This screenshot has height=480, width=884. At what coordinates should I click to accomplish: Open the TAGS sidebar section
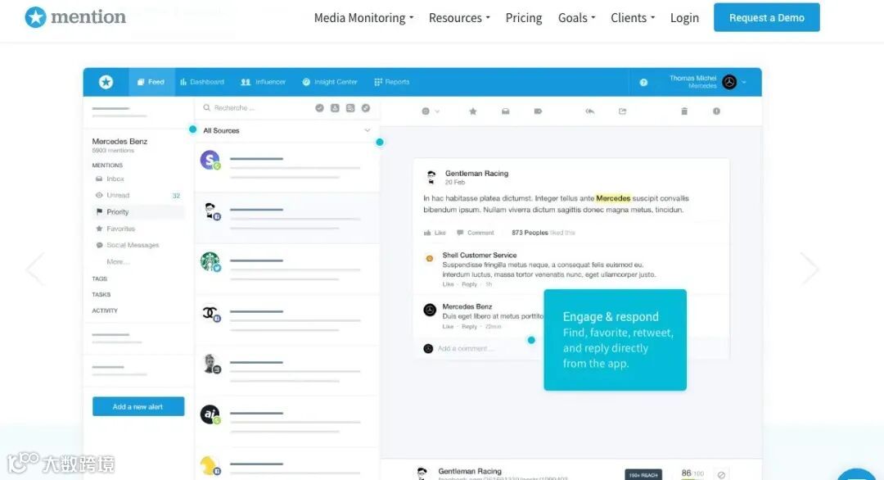click(99, 278)
